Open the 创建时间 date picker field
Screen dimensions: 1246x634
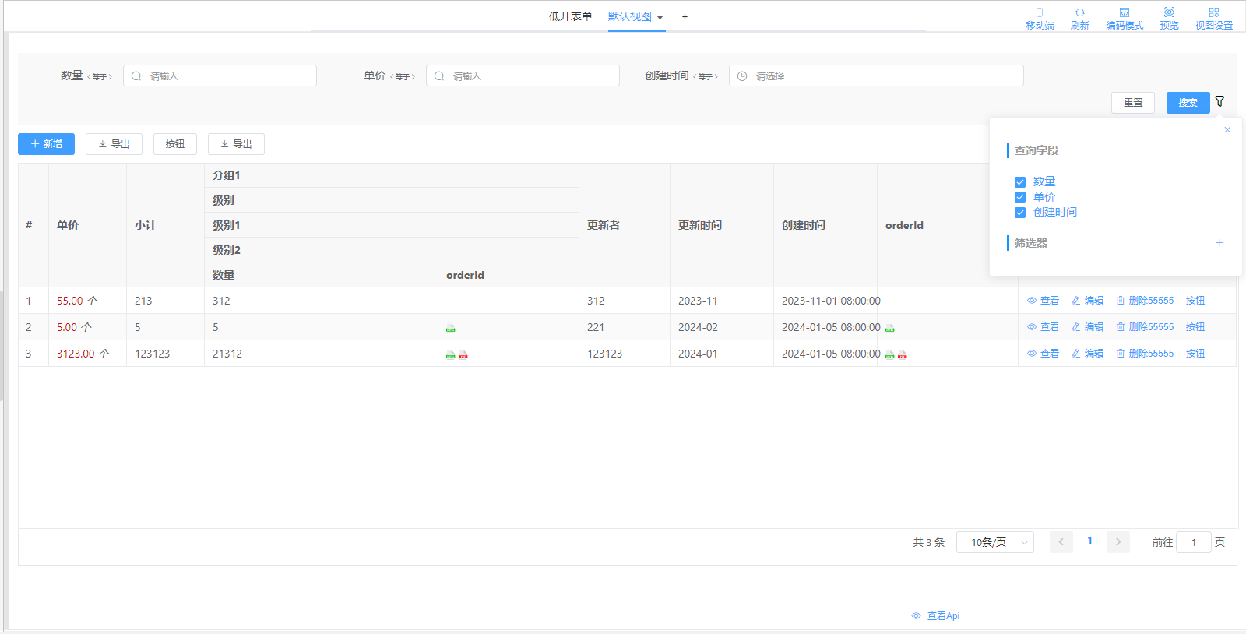(x=875, y=76)
